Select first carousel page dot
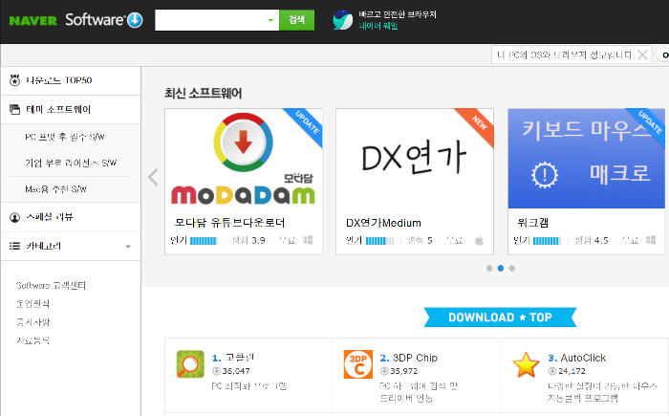 [489, 268]
